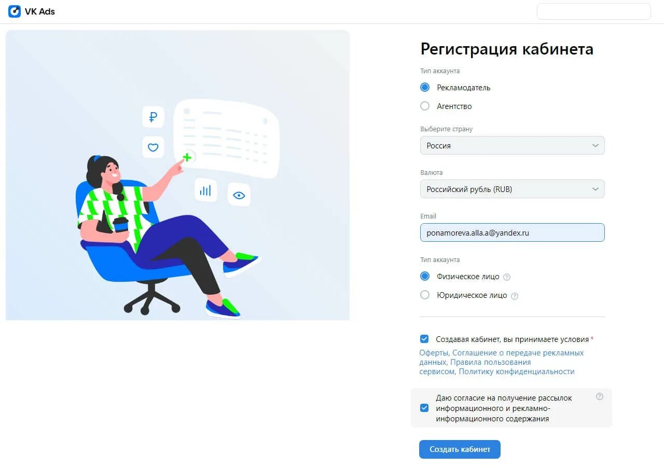The image size is (664, 467).
Task: Click help icon next to Юридическое лицо
Action: coord(515,296)
